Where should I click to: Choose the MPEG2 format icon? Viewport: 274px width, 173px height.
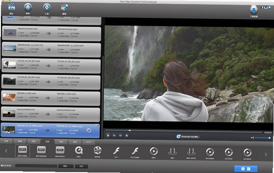pyautogui.click(x=98, y=150)
